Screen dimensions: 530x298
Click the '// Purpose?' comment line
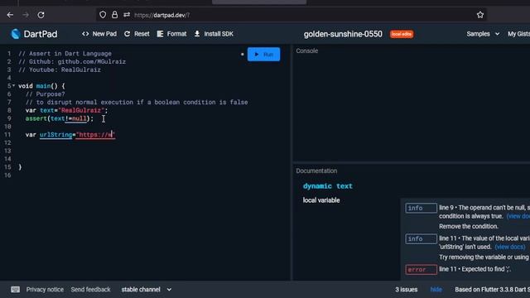pyautogui.click(x=45, y=94)
